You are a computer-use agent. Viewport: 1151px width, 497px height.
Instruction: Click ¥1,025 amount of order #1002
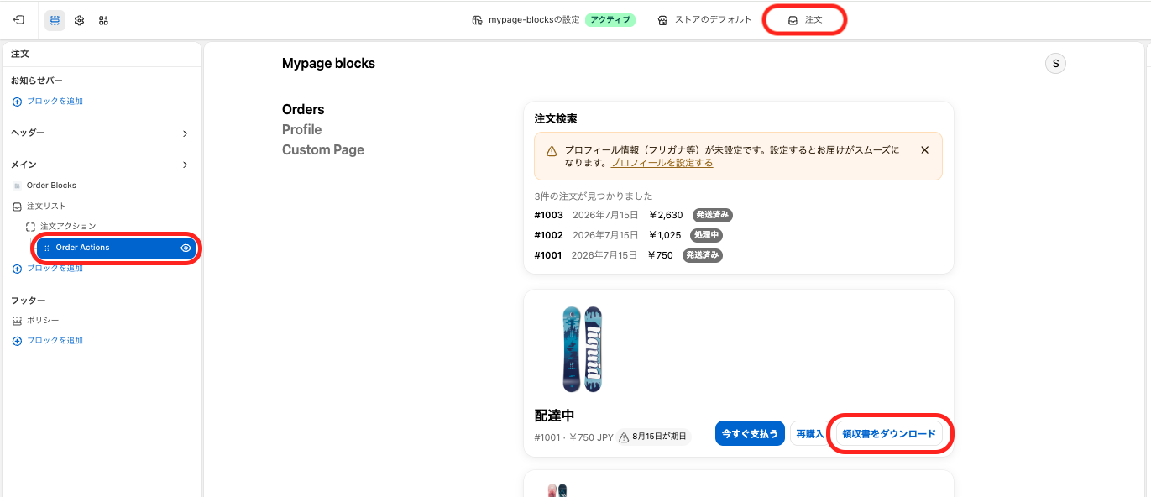click(665, 235)
